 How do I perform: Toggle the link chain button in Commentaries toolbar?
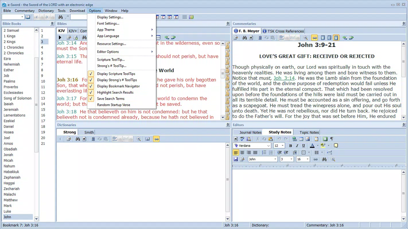click(314, 37)
